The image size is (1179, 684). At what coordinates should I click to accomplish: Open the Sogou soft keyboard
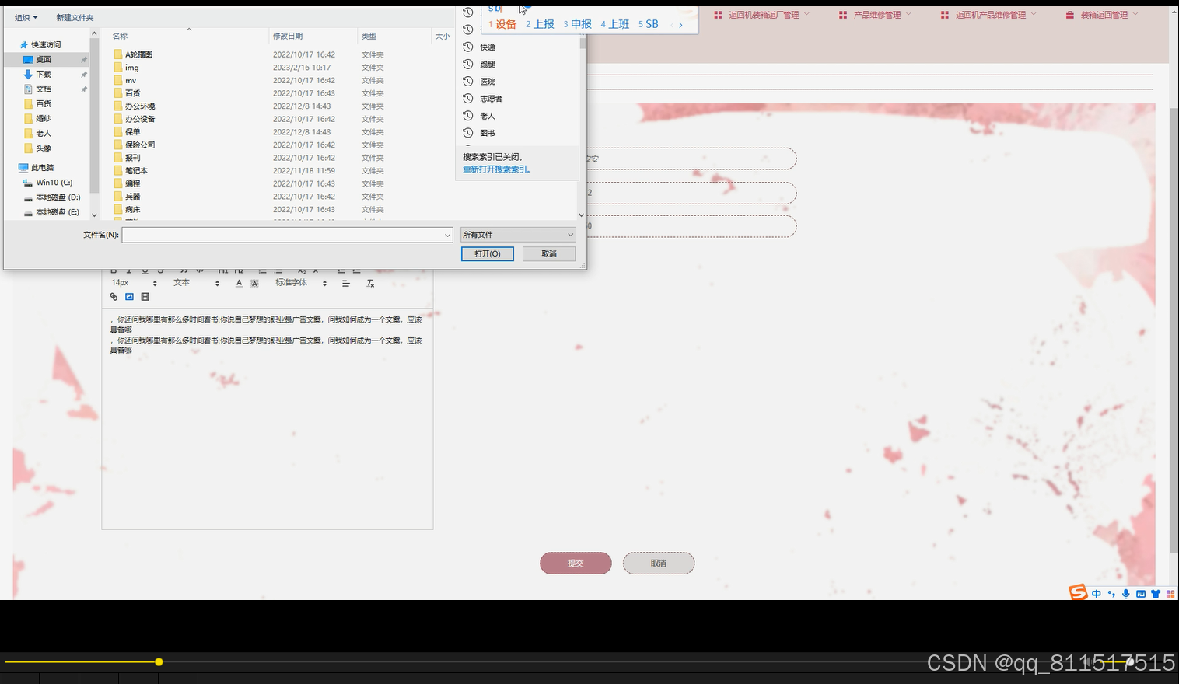1140,594
